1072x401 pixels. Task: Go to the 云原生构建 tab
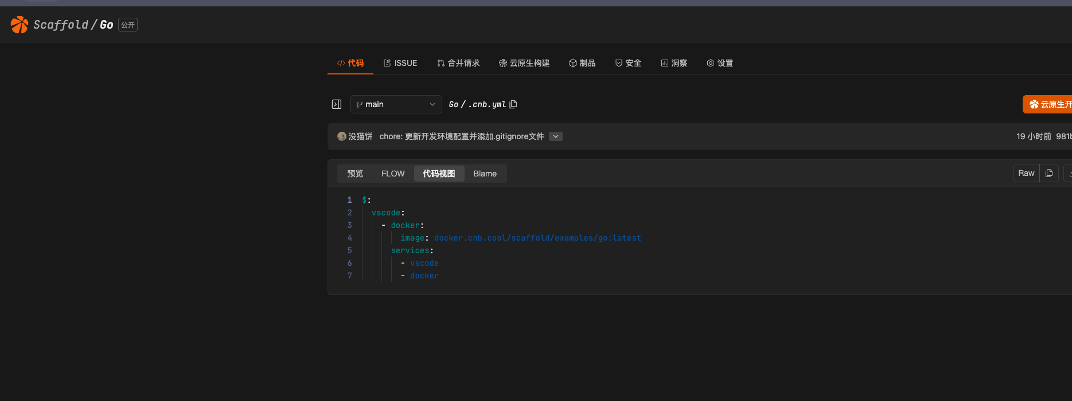coord(524,63)
